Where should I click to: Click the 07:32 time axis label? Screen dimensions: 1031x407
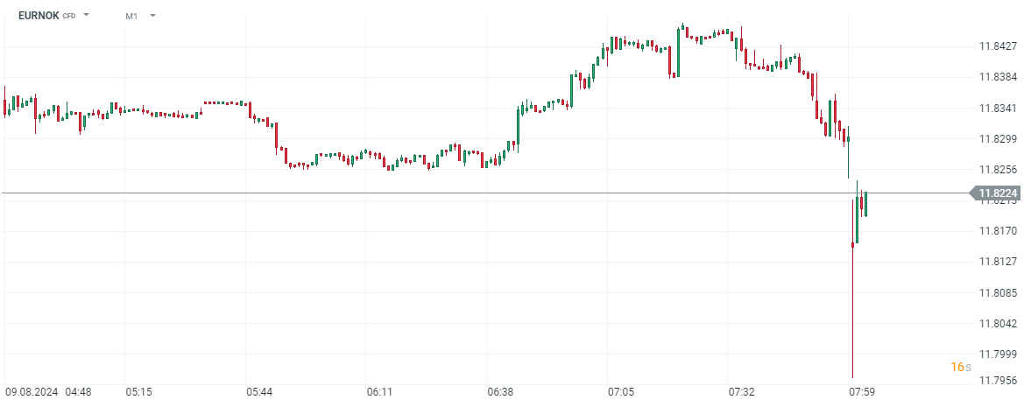tap(741, 391)
